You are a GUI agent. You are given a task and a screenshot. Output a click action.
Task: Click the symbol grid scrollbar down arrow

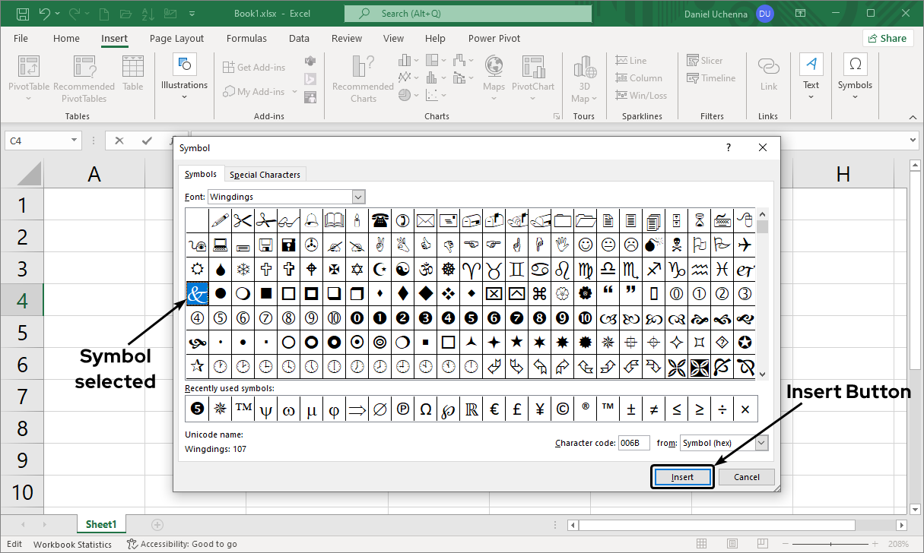pos(763,374)
